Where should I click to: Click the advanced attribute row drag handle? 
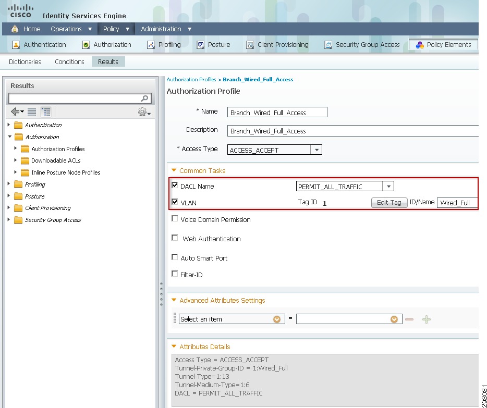[x=175, y=319]
